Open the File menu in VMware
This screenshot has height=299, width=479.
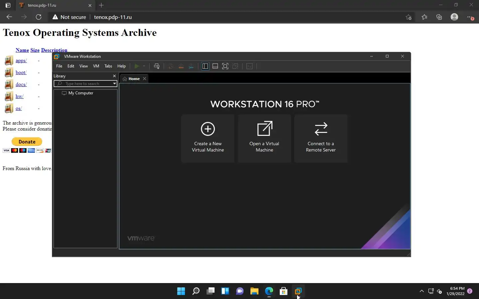coord(59,66)
